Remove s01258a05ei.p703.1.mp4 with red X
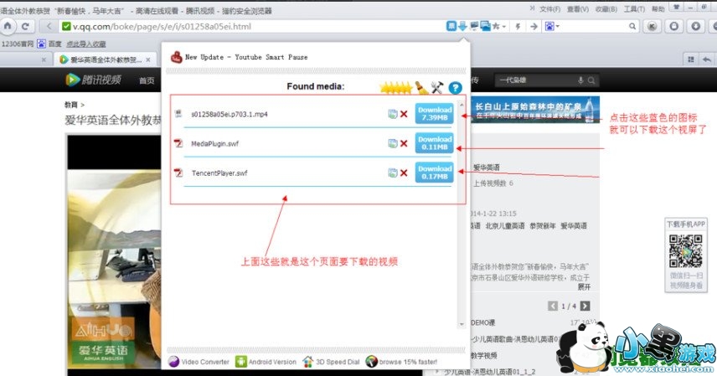The width and height of the screenshot is (717, 376). point(404,114)
